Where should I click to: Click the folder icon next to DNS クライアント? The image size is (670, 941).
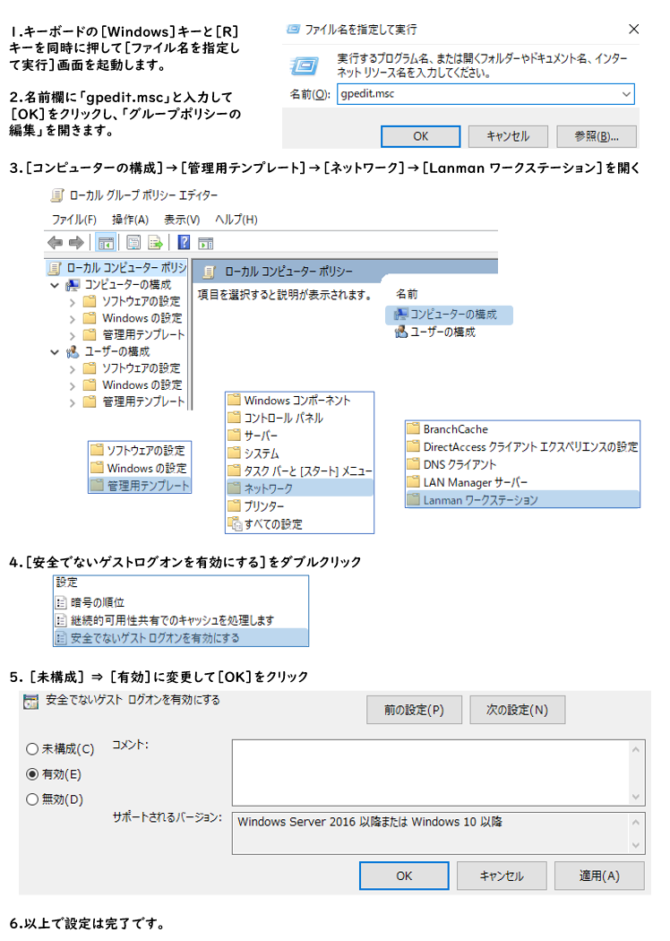[413, 464]
